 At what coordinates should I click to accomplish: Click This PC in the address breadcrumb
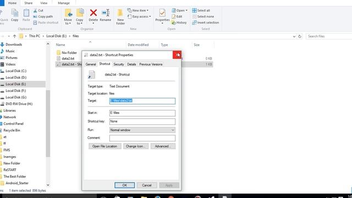tap(35, 36)
